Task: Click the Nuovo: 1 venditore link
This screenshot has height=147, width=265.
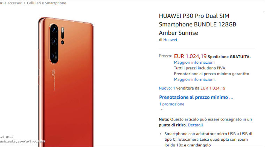Action: pos(179,88)
